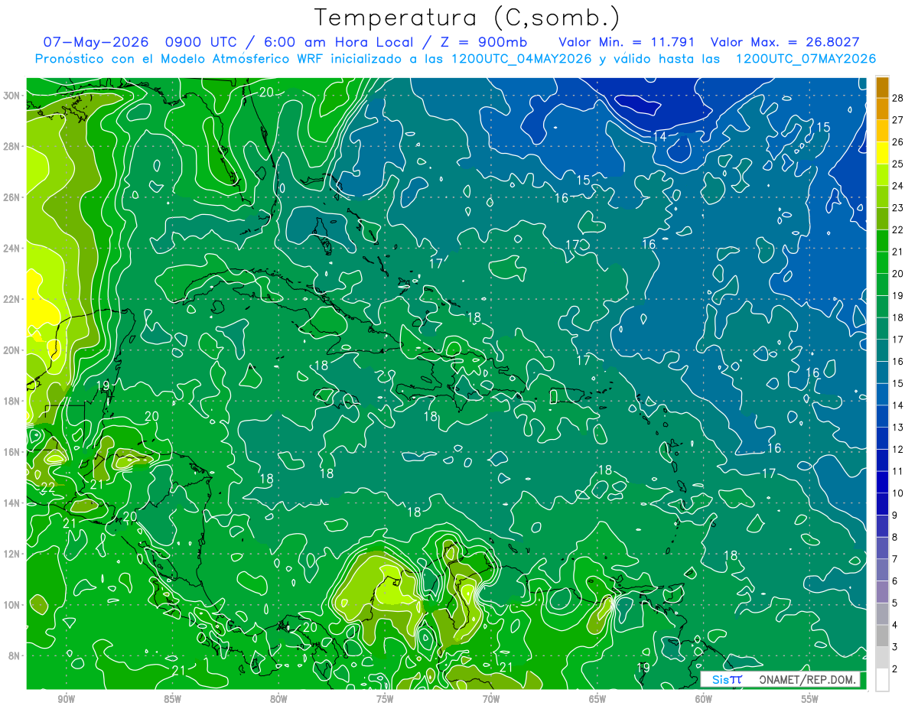Screen dimensions: 918x709
Task: Click the yellow 25 degree legend swatch
Action: (882, 153)
